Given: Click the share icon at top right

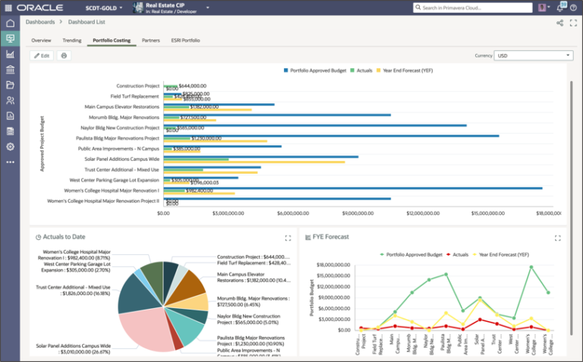Looking at the screenshot, I should pos(559,23).
